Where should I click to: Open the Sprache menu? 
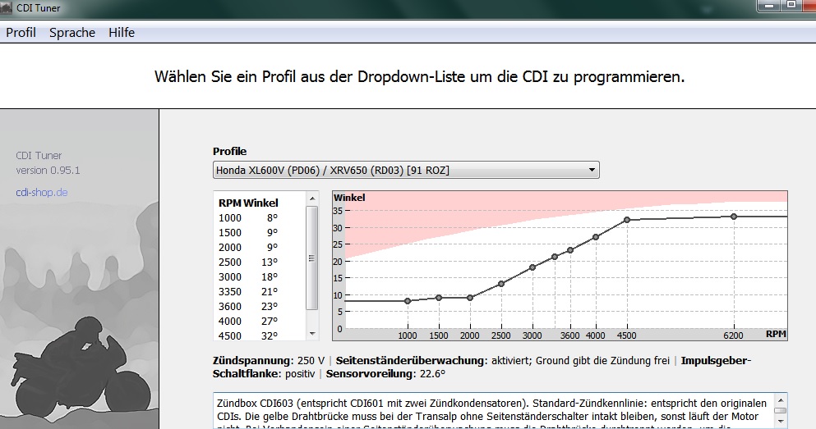[x=72, y=33]
